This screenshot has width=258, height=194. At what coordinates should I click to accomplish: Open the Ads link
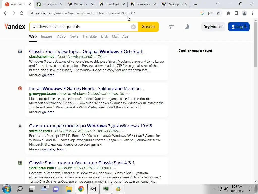click(x=125, y=36)
